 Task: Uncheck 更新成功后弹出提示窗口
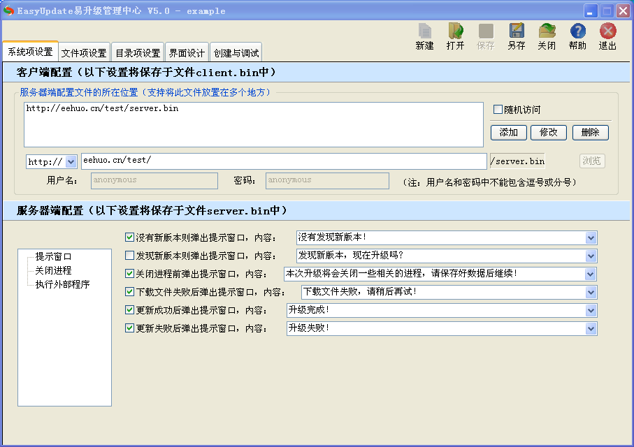(x=129, y=310)
